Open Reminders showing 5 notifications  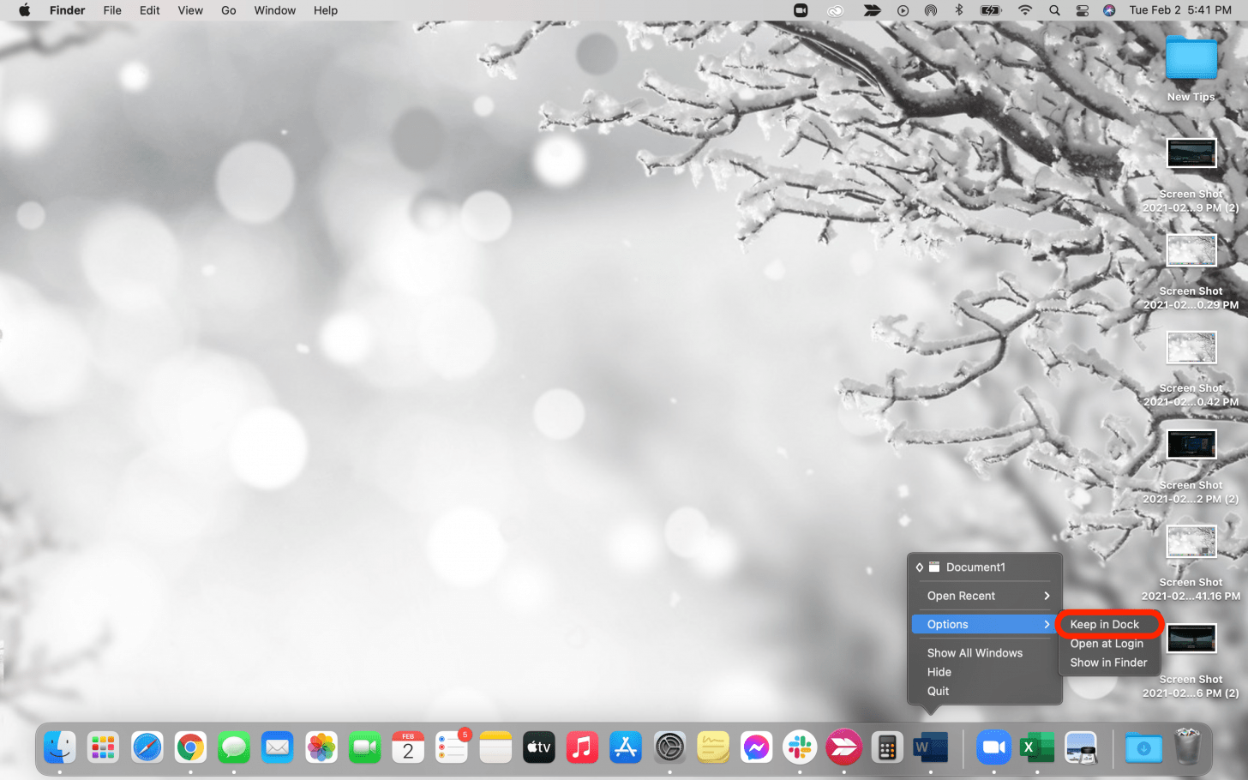(x=452, y=747)
